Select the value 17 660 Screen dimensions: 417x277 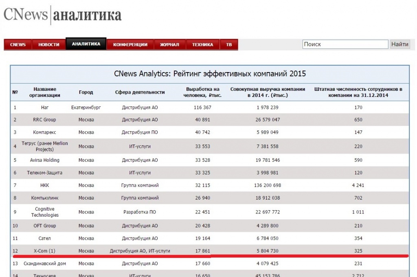[x=202, y=264]
